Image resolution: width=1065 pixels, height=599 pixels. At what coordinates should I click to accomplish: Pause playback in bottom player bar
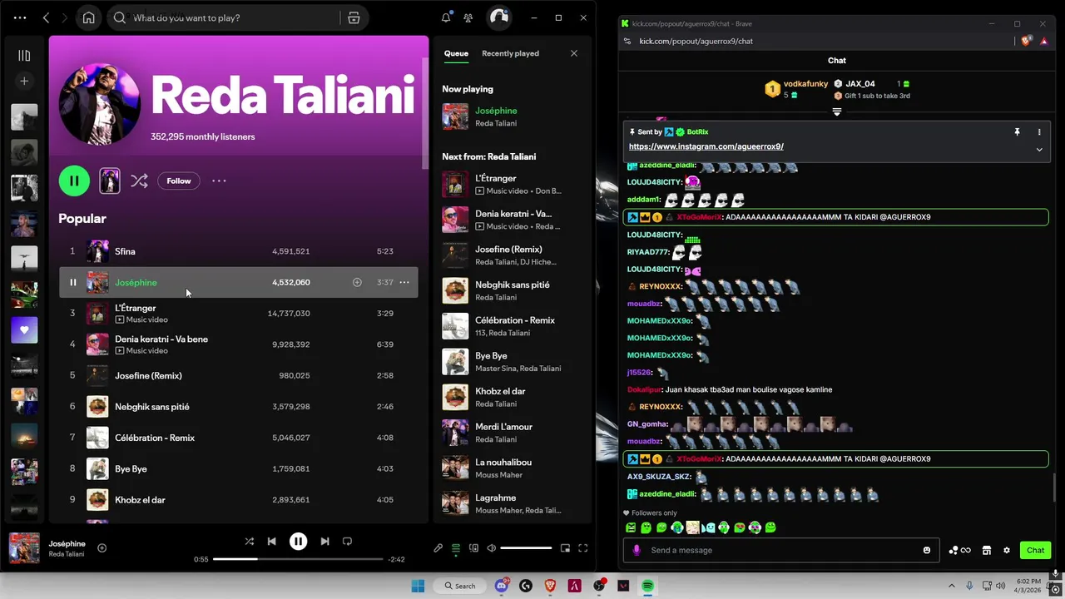point(298,541)
